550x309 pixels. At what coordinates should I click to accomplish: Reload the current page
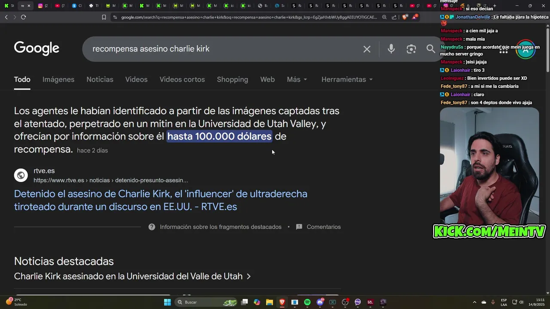[23, 17]
